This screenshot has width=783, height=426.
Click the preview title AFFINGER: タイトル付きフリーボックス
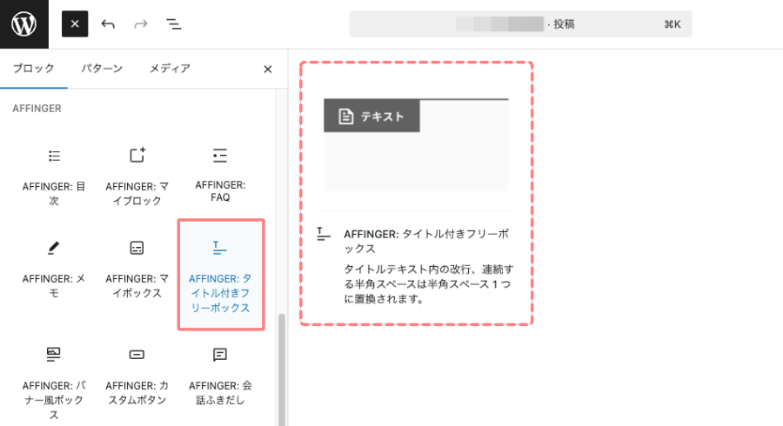[427, 241]
